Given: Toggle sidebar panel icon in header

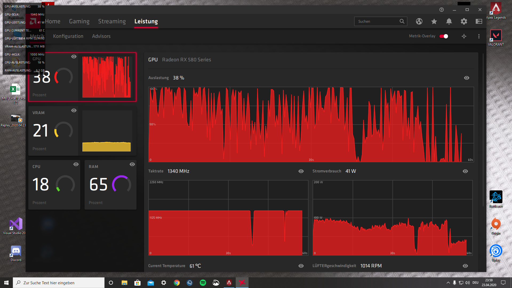Looking at the screenshot, I should pyautogui.click(x=479, y=21).
